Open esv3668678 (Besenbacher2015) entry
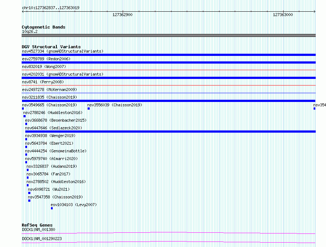Image resolution: width=326 pixels, height=247 pixels. coord(56,120)
